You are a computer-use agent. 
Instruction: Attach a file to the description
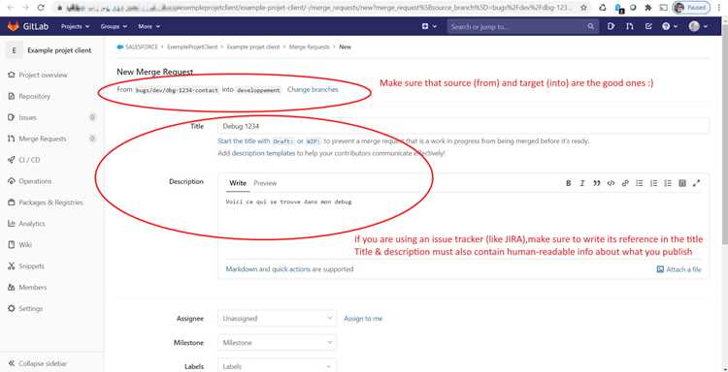click(679, 269)
